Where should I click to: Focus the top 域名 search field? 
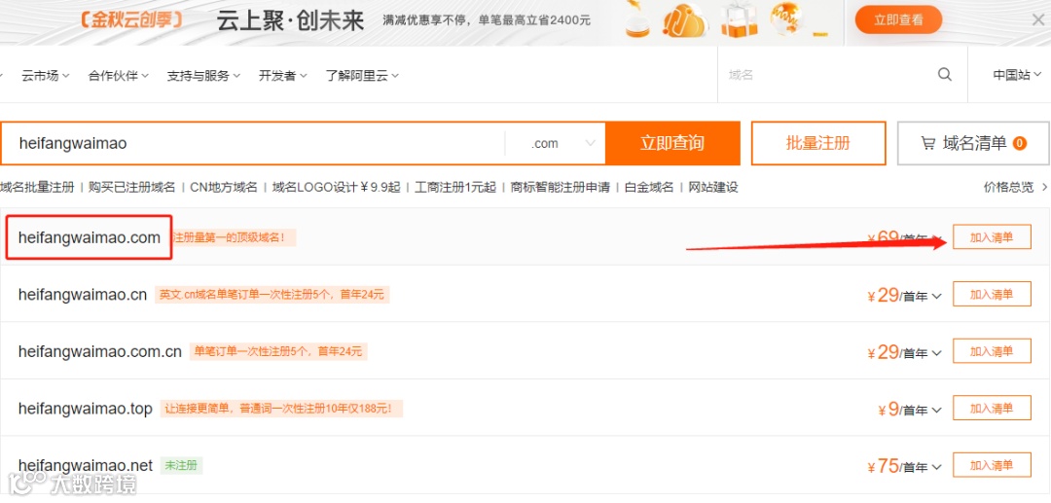point(828,75)
